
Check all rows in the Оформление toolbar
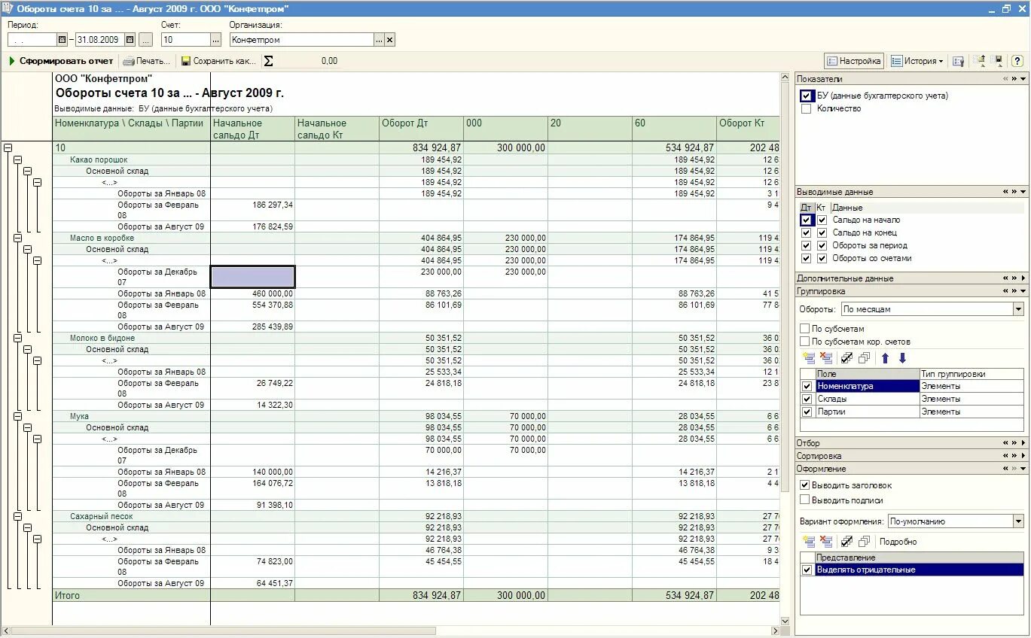pos(847,542)
